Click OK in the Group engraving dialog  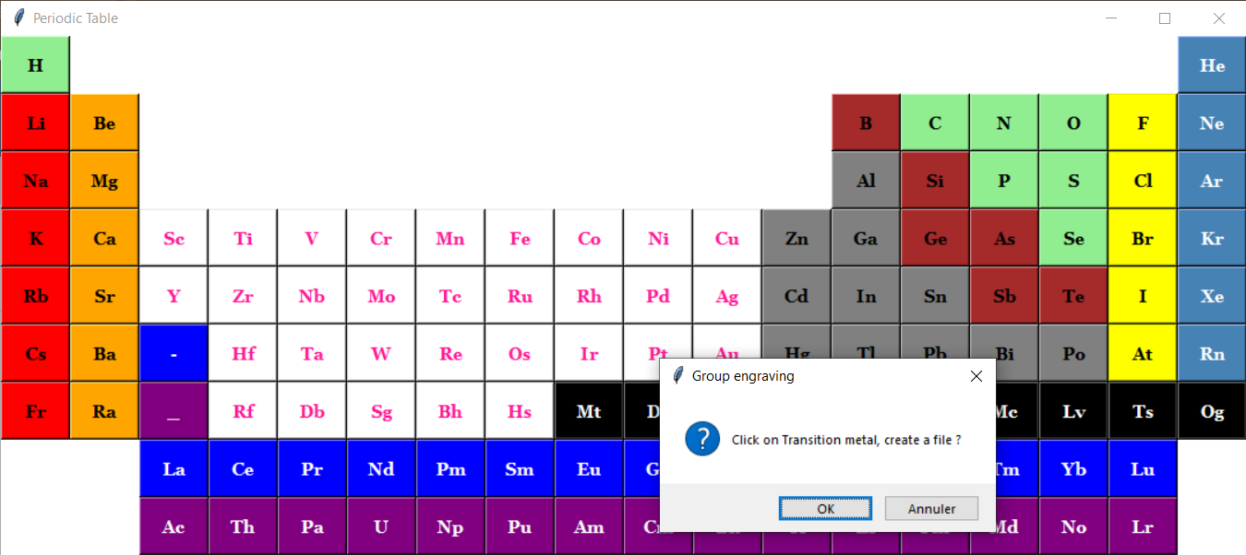pyautogui.click(x=825, y=509)
